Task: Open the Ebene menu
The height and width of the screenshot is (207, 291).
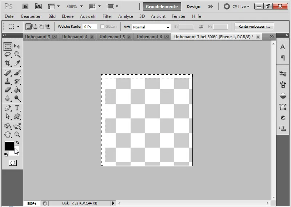Action: 68,16
